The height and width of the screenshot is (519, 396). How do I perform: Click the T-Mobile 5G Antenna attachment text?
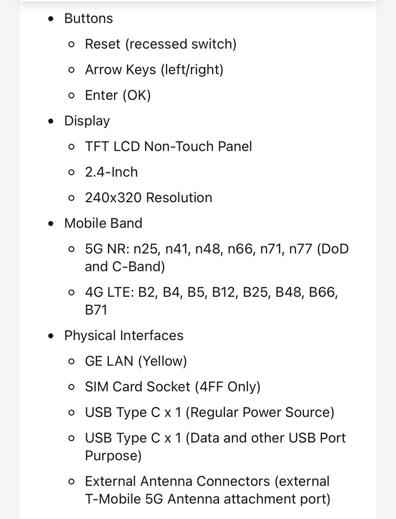(x=208, y=499)
